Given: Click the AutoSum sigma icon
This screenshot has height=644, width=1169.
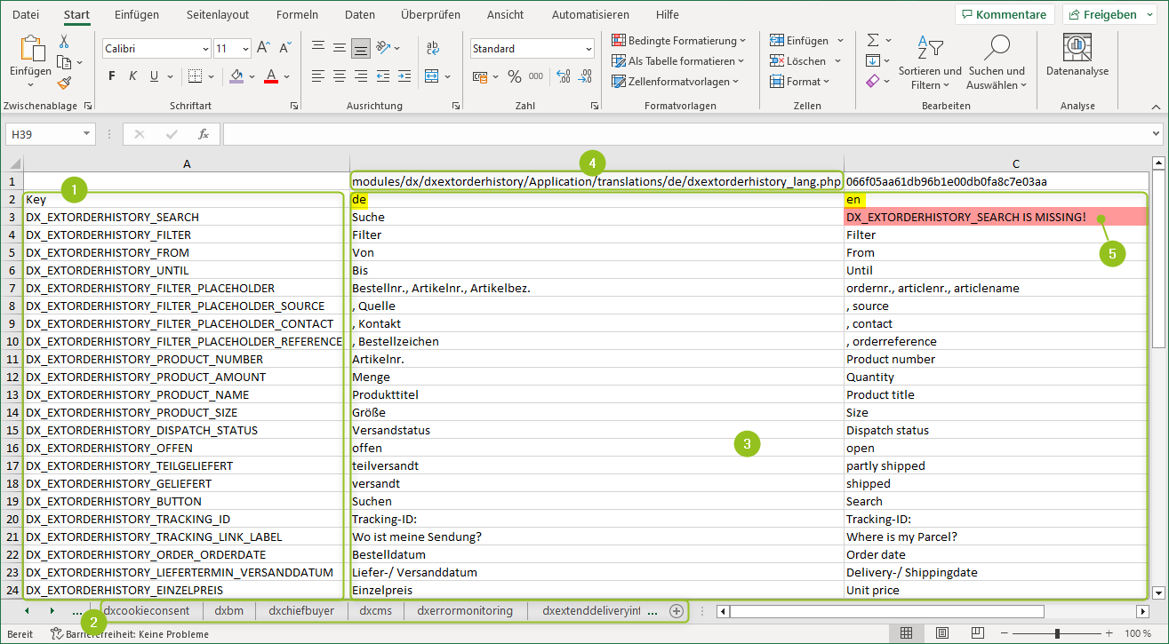Looking at the screenshot, I should click(x=873, y=40).
